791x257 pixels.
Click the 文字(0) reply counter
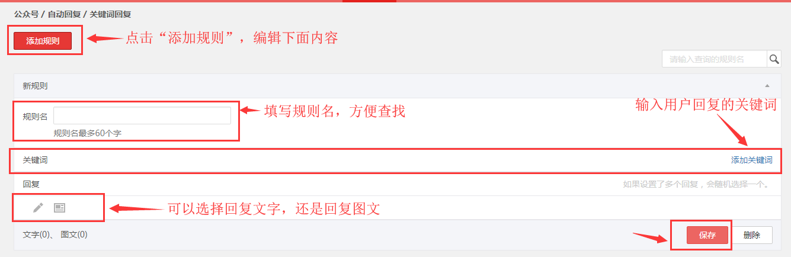(36, 234)
